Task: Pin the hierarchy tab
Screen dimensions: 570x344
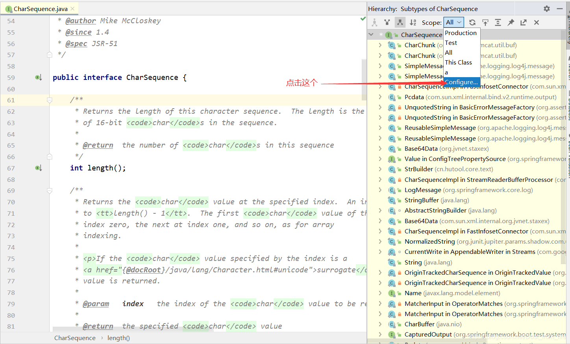Action: coord(511,22)
